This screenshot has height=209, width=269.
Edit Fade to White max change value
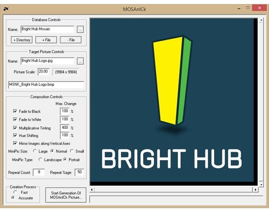coord(65,119)
